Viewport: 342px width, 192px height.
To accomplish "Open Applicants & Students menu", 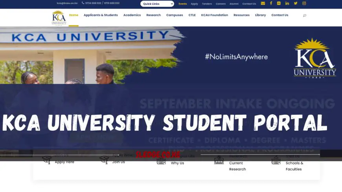I will click(101, 15).
